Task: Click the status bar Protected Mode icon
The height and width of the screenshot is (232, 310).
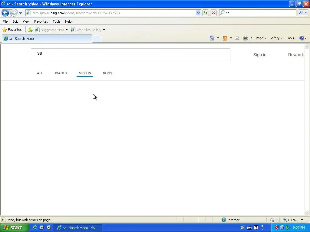Action: point(272,220)
